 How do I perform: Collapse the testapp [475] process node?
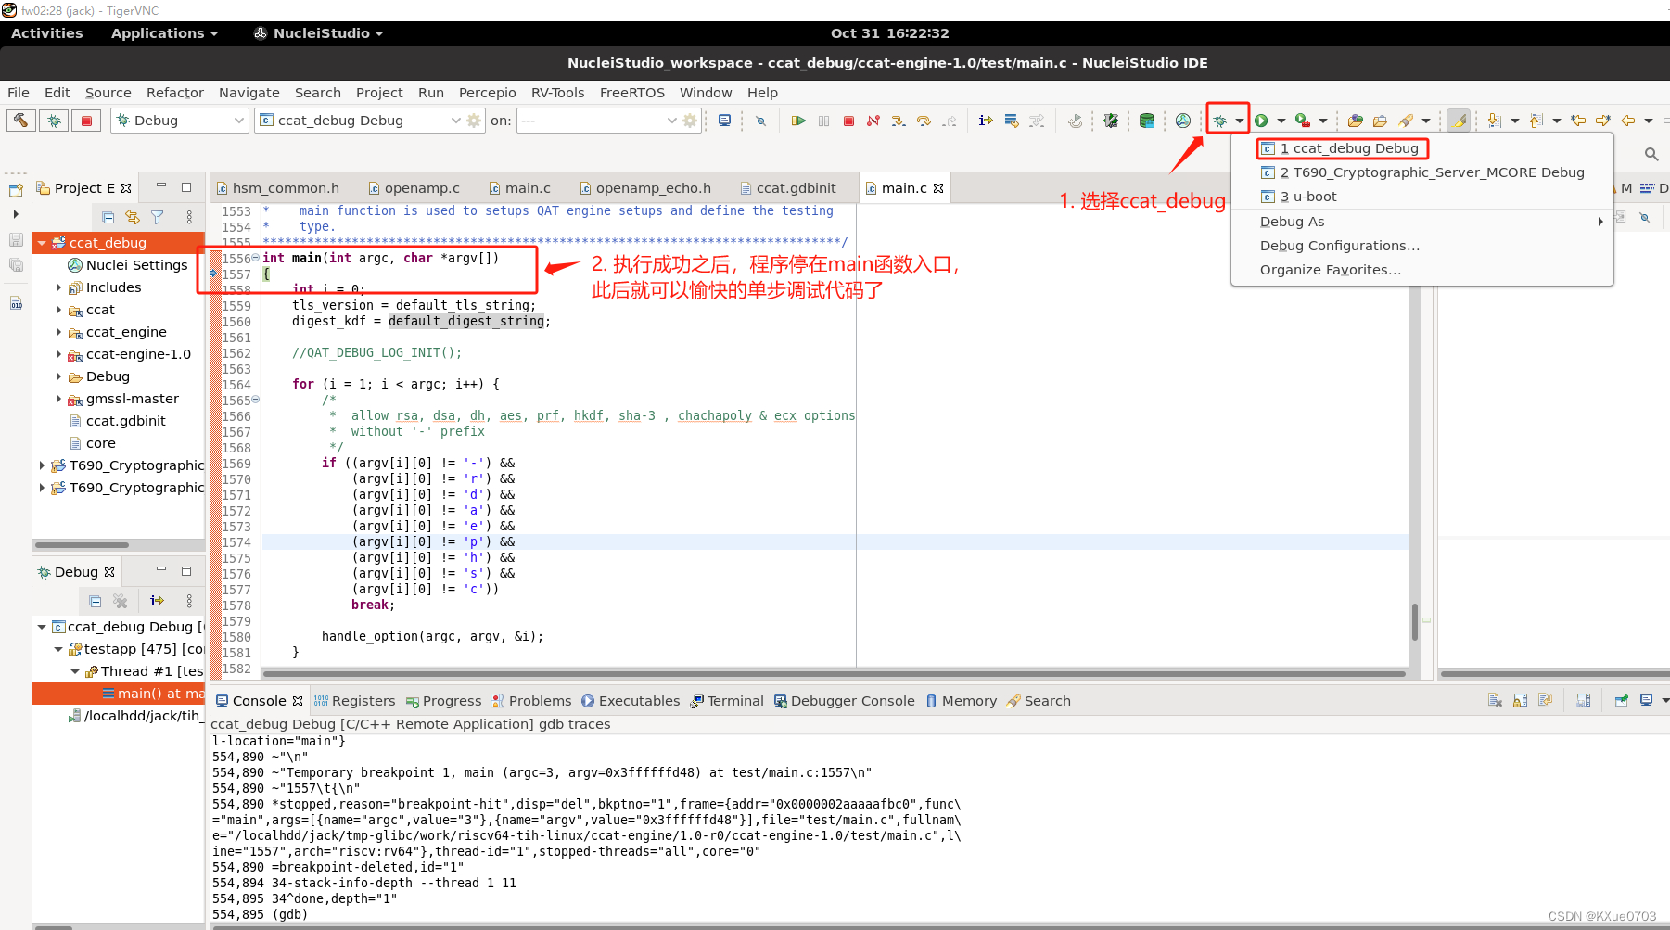click(58, 649)
